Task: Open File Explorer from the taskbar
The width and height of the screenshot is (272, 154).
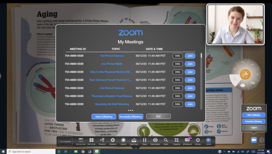Action: 76,151
